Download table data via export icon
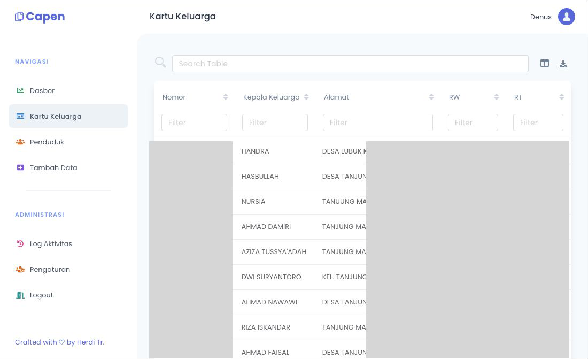 click(563, 64)
